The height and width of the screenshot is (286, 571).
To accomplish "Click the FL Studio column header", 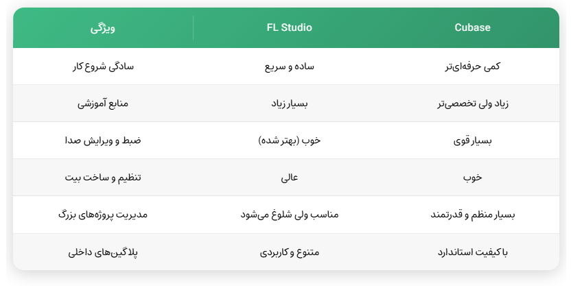I will (x=289, y=28).
